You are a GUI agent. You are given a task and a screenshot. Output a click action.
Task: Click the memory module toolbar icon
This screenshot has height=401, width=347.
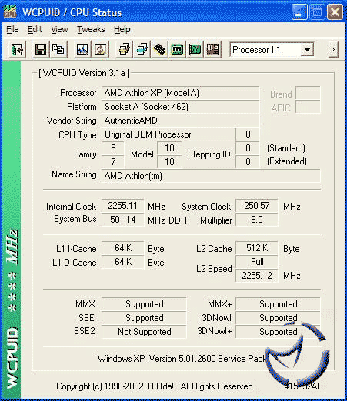159,49
